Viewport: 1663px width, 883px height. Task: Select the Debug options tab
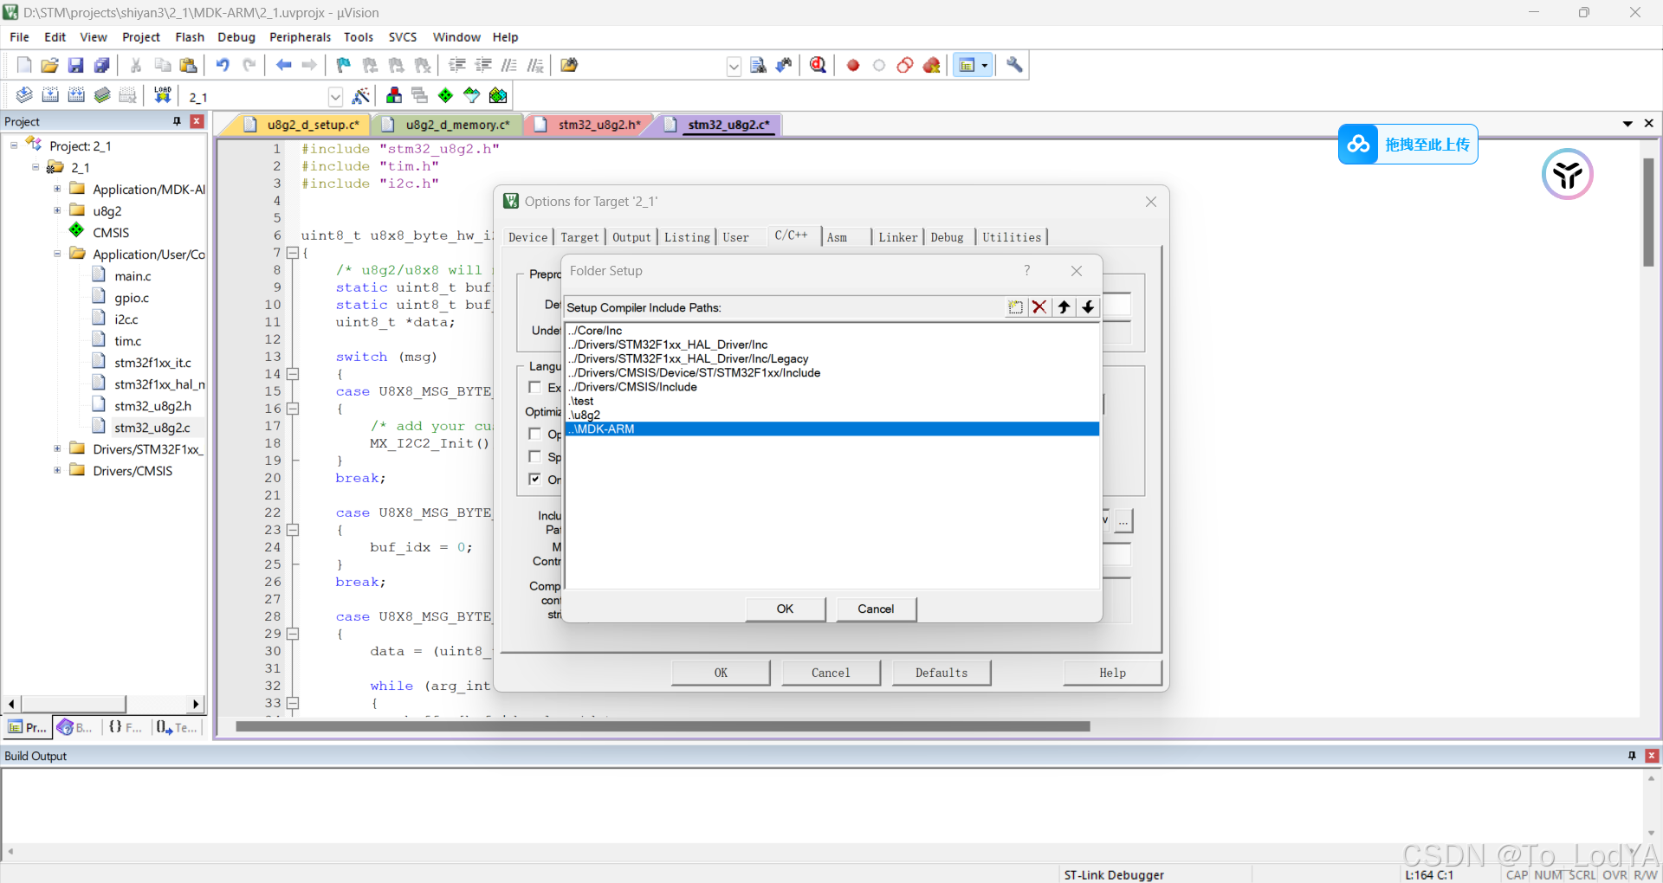pyautogui.click(x=947, y=237)
